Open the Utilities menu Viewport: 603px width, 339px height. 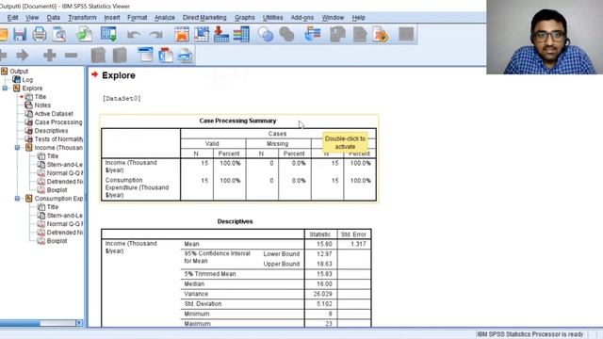pyautogui.click(x=272, y=18)
